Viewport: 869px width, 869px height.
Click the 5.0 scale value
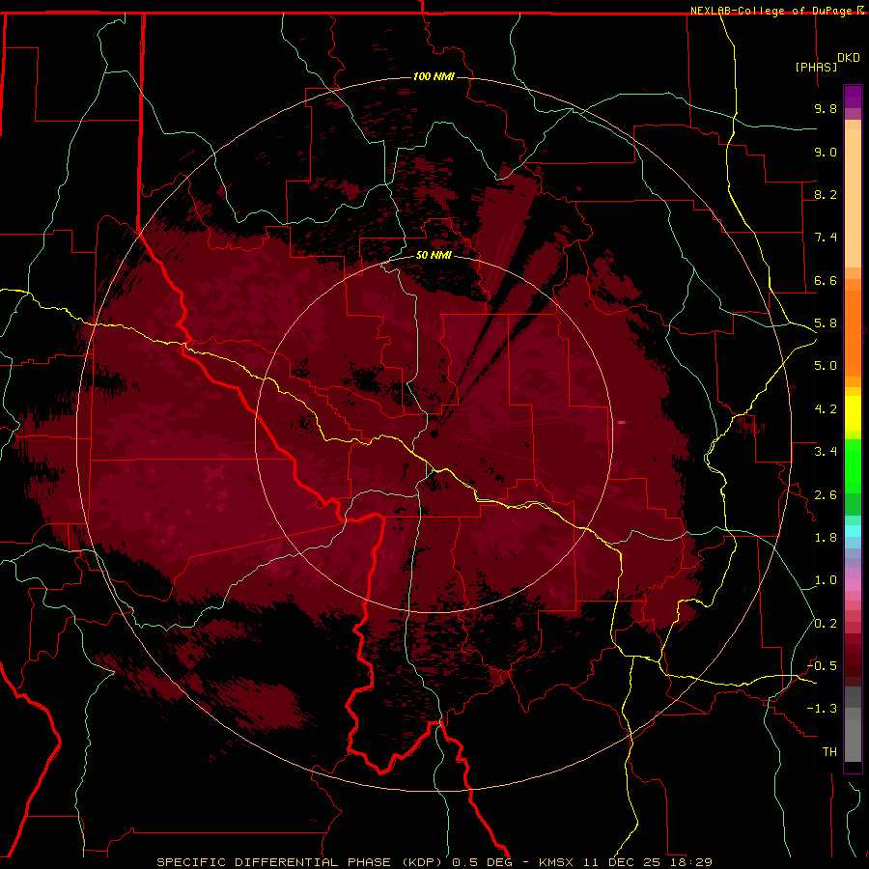tap(826, 366)
